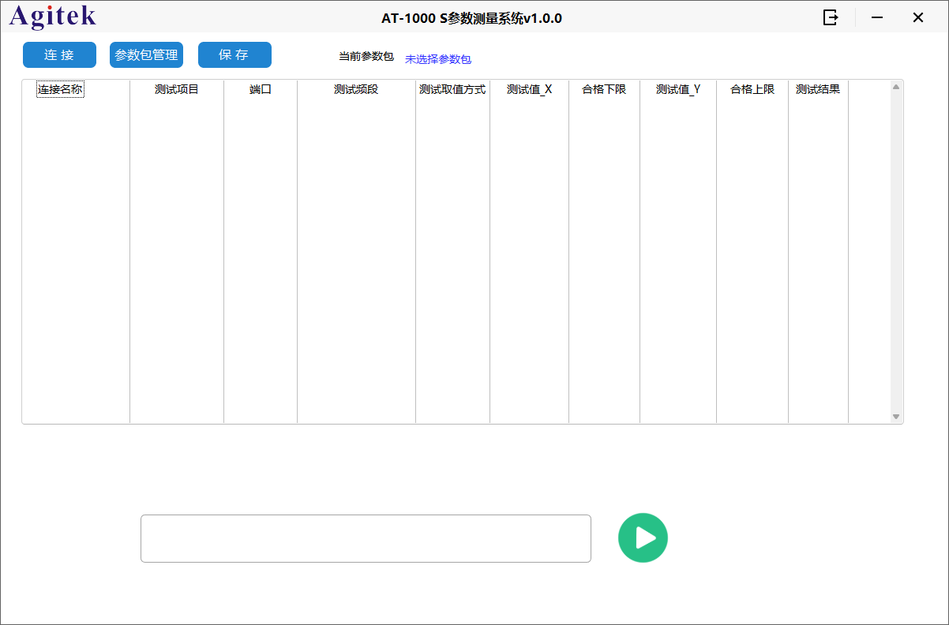The height and width of the screenshot is (625, 949).
Task: Select the 合格上限 column header
Action: tap(751, 89)
